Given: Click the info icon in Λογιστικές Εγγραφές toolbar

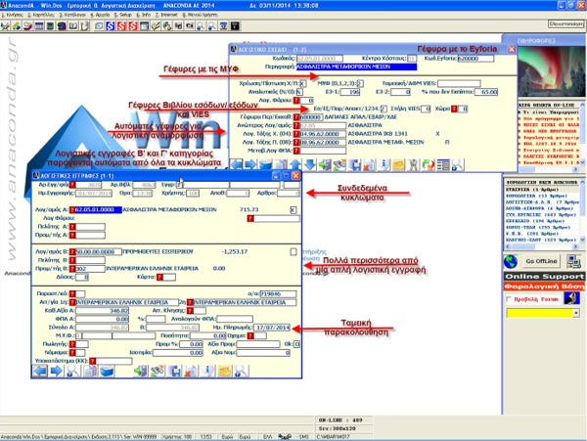Looking at the screenshot, I should pyautogui.click(x=207, y=371).
